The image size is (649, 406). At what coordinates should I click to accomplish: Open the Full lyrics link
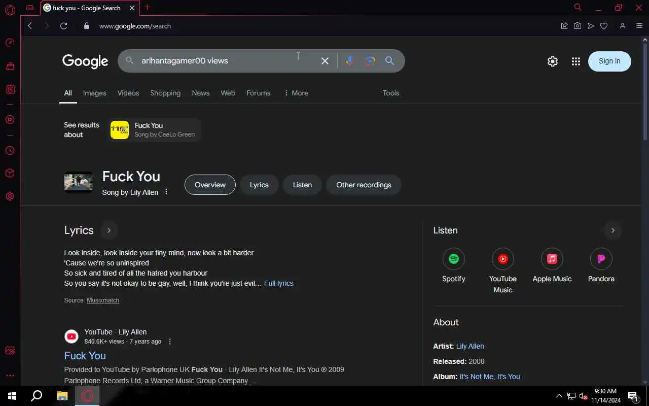[279, 283]
